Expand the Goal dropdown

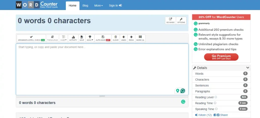pos(90,38)
